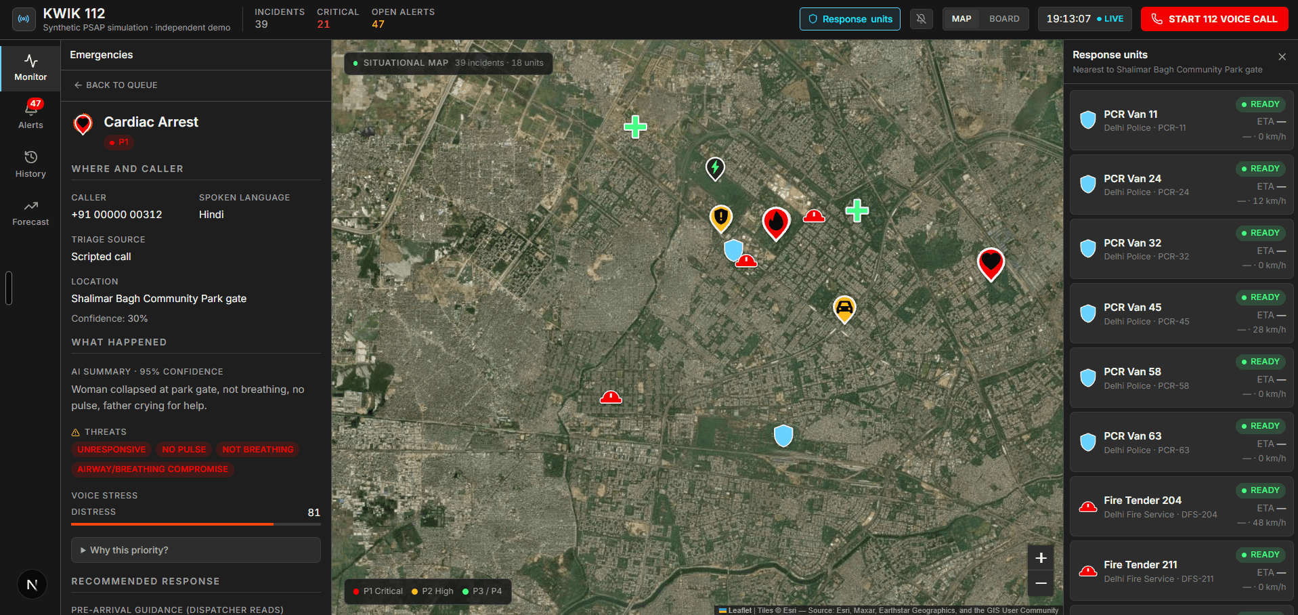Viewport: 1298px width, 615px height.
Task: Zoom in on the situational map
Action: coord(1041,558)
